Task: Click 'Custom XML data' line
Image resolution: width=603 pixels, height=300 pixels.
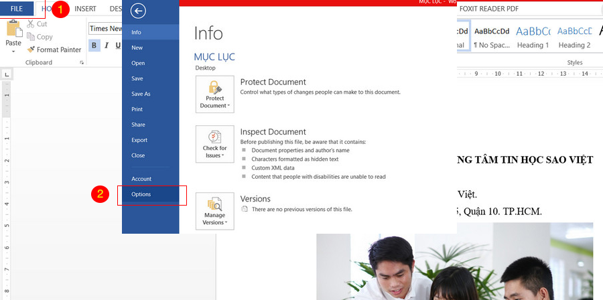Action: click(273, 168)
